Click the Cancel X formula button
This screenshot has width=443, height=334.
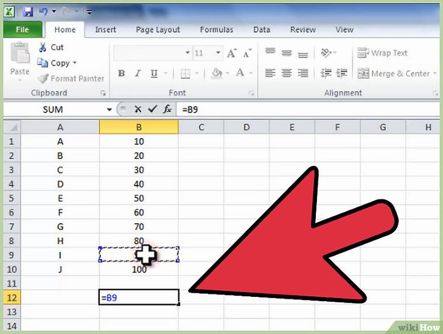click(x=138, y=109)
